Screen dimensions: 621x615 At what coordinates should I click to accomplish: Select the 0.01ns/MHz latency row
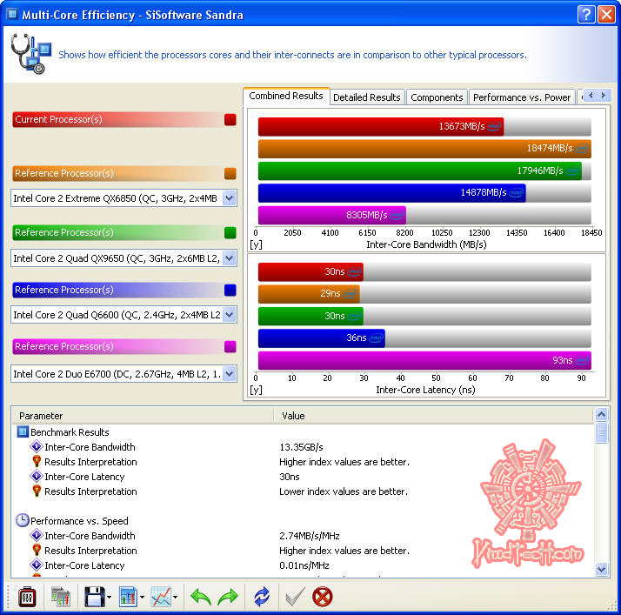(303, 565)
